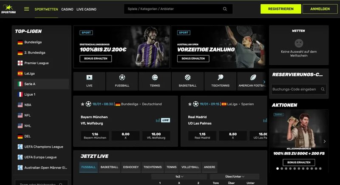Open statistics icon for Bayern München match

point(158,120)
